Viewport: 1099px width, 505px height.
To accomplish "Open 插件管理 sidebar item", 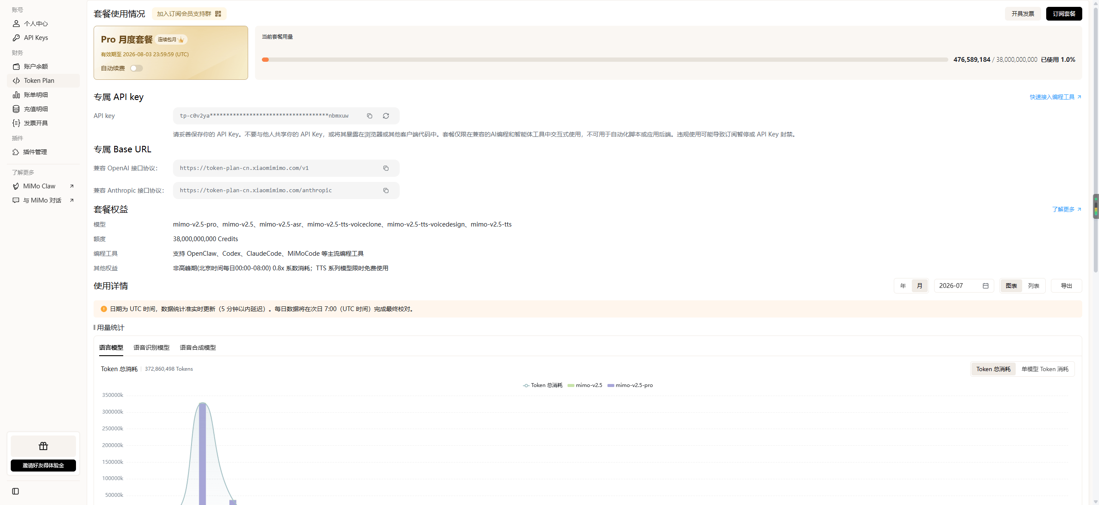I will pos(43,152).
